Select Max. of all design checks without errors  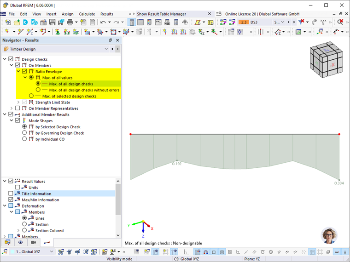click(x=38, y=90)
